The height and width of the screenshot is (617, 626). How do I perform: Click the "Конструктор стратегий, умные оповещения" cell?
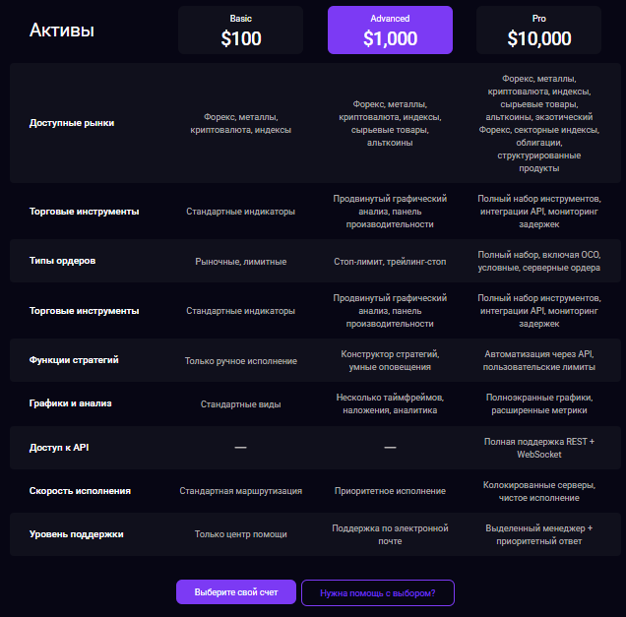click(x=390, y=360)
